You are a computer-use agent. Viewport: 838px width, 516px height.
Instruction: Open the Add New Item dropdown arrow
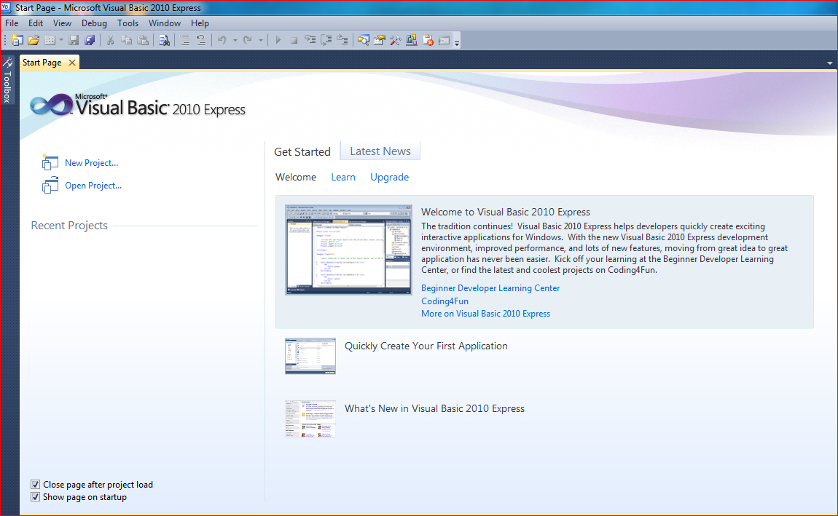pos(61,40)
